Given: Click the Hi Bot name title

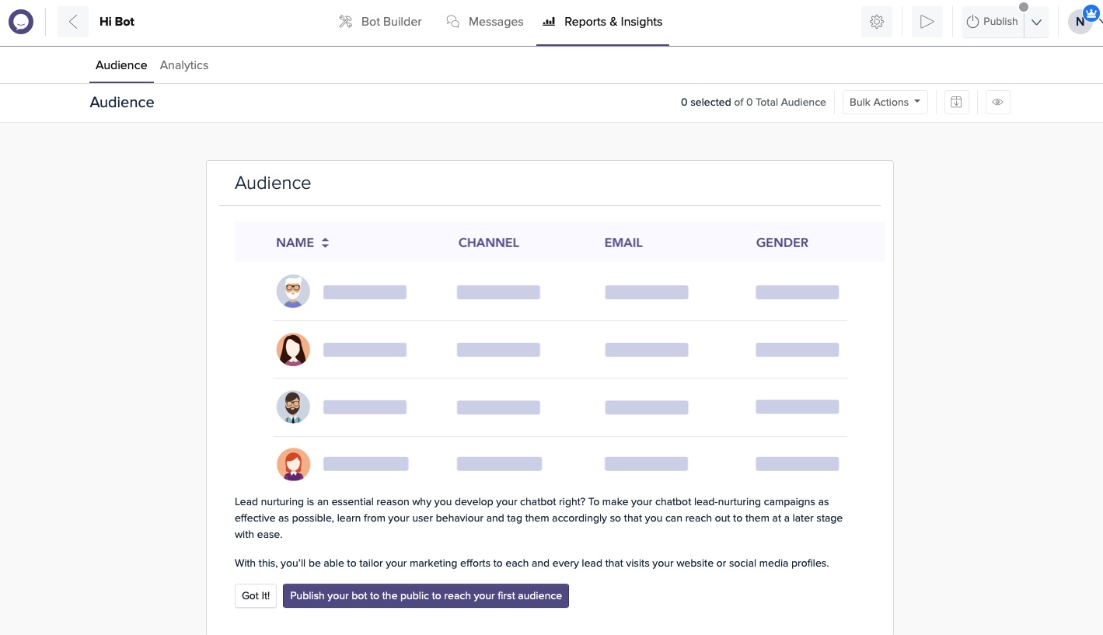Looking at the screenshot, I should click(x=117, y=22).
